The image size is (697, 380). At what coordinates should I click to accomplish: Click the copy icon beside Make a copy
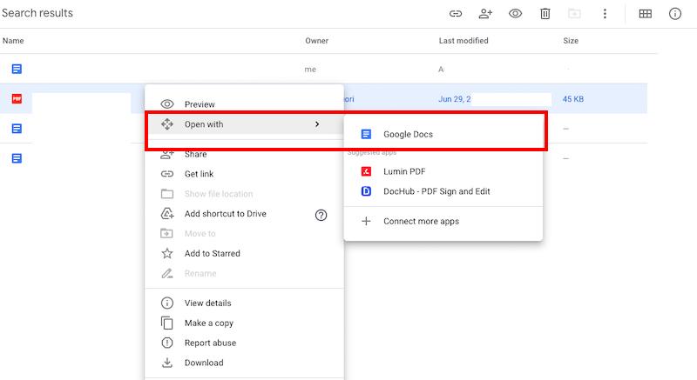click(x=167, y=323)
